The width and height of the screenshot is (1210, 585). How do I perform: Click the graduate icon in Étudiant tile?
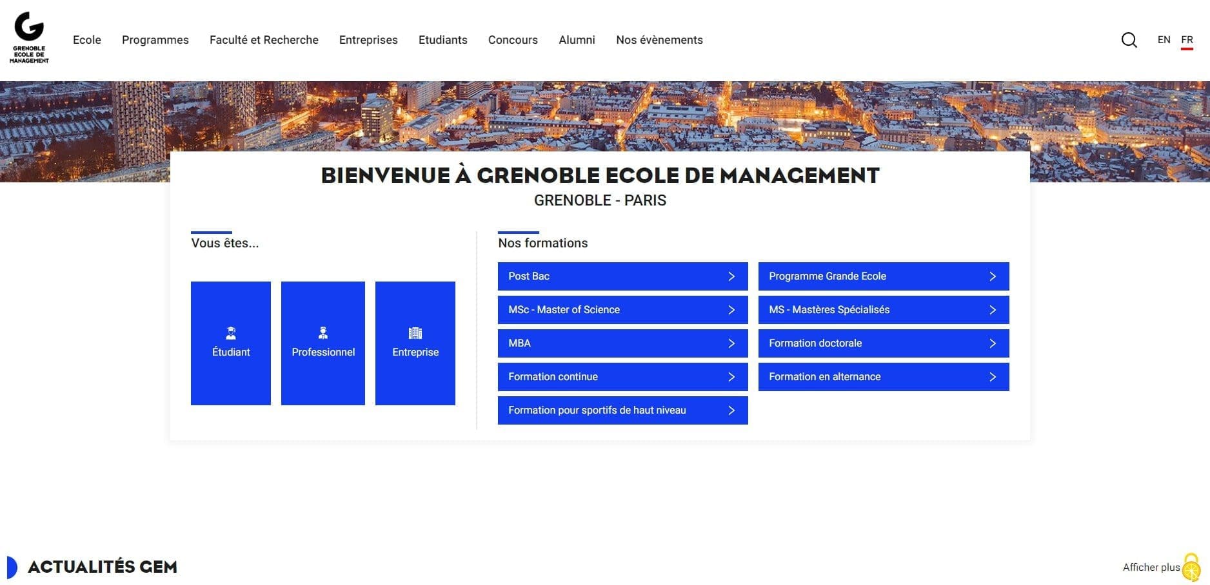231,333
